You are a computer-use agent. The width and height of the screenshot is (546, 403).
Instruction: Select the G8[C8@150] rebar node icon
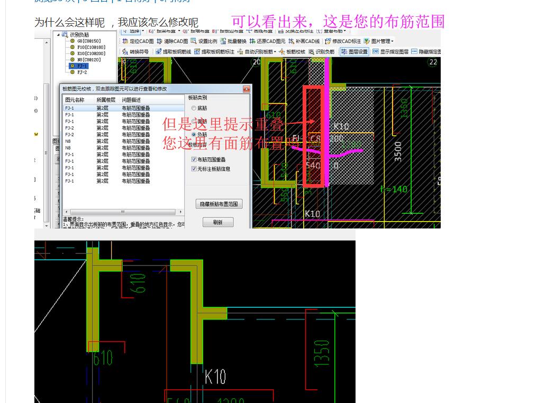pos(72,41)
